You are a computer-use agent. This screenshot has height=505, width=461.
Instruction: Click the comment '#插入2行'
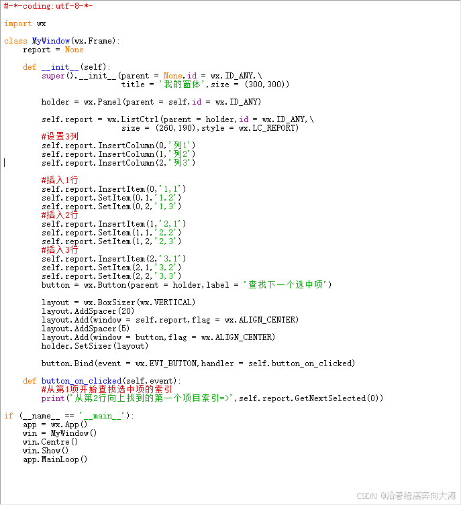(60, 215)
